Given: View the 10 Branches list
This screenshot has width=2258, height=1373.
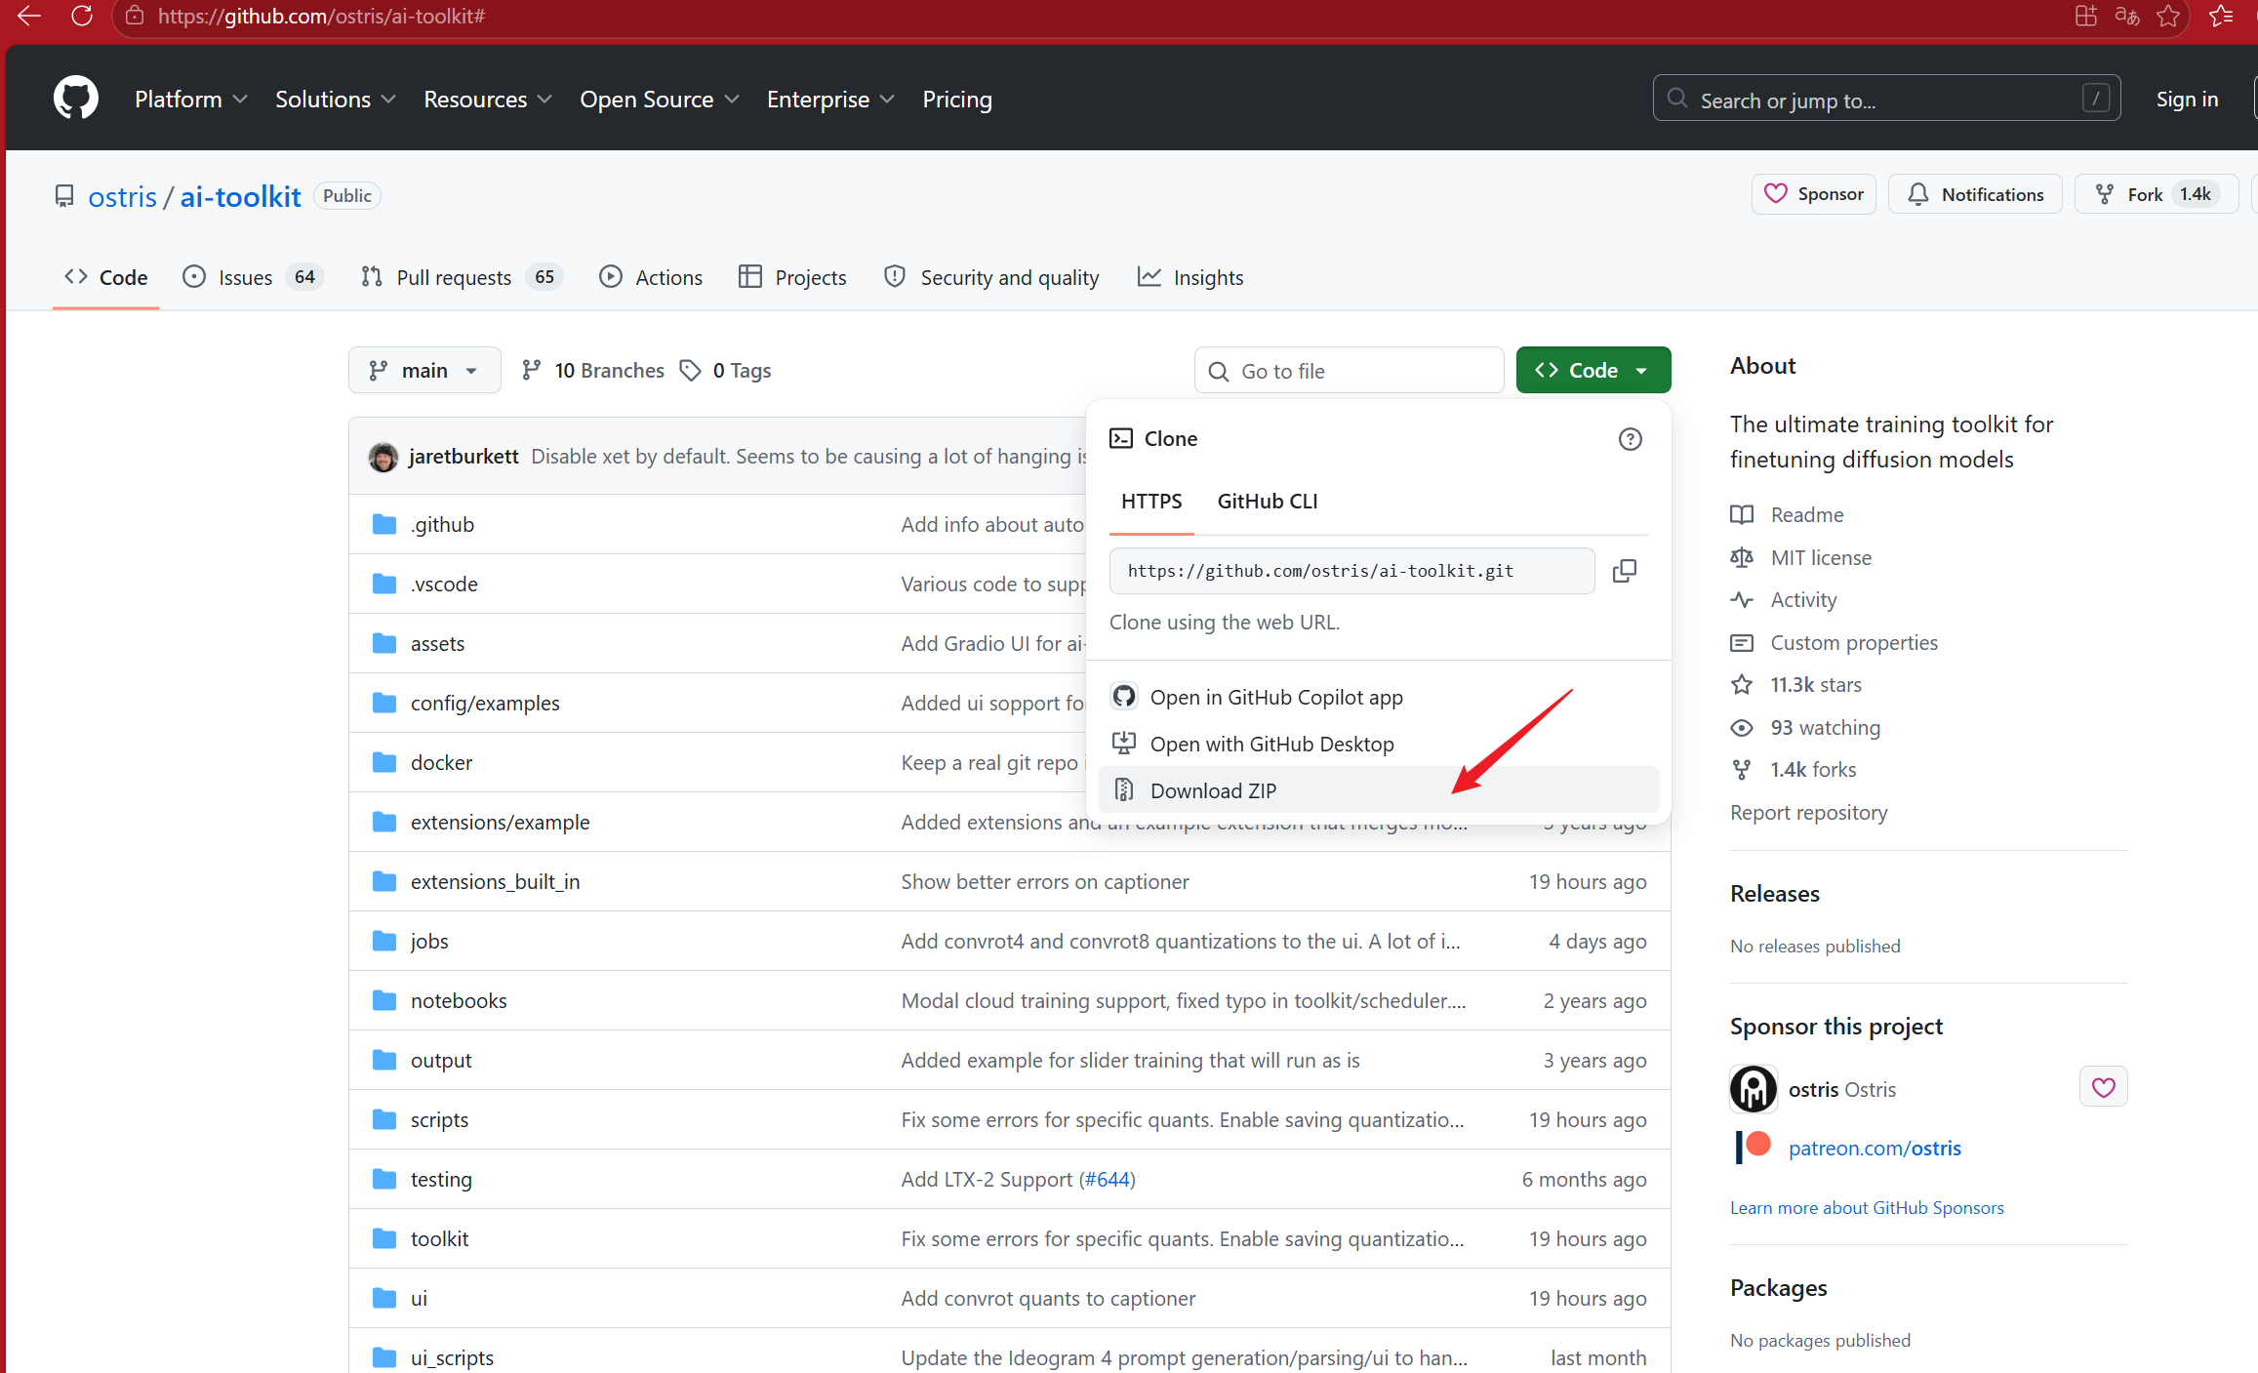Looking at the screenshot, I should coord(592,371).
